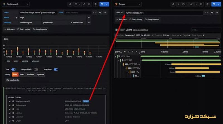The height and width of the screenshot is (124, 223).
Task: Expand all spans with the double-right arrow icon
Action: 136,52
